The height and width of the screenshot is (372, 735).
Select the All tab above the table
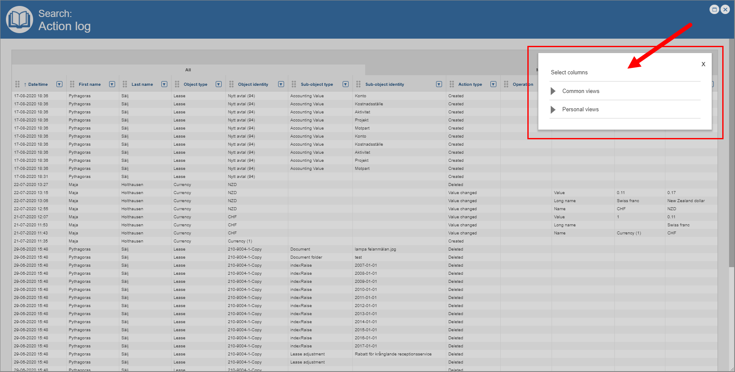(188, 70)
